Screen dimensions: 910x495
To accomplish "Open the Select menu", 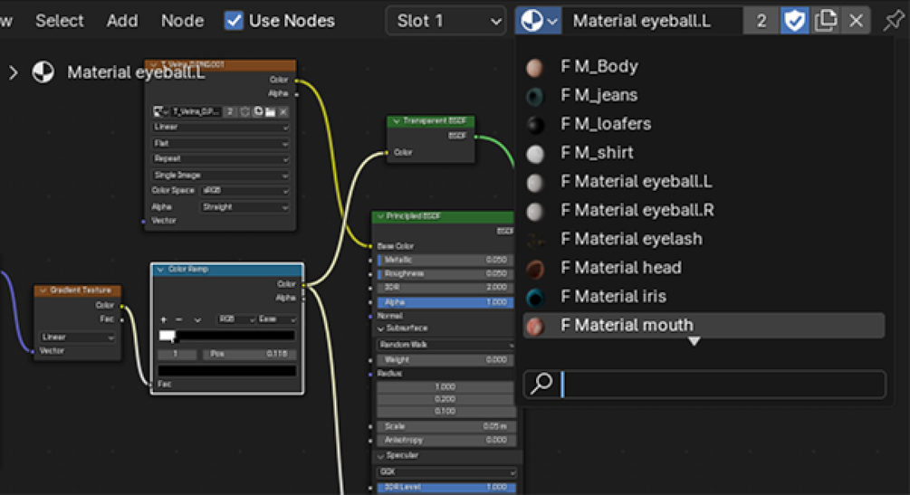I will tap(59, 21).
